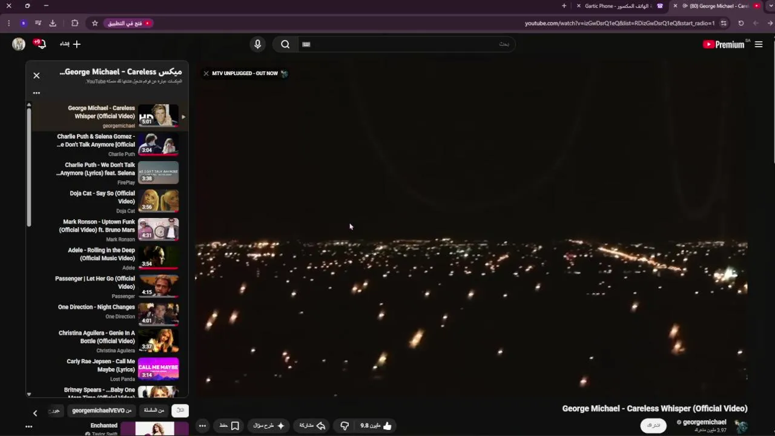Viewport: 775px width, 436px height.
Task: Select the 'All' filter chip
Action: click(x=180, y=411)
